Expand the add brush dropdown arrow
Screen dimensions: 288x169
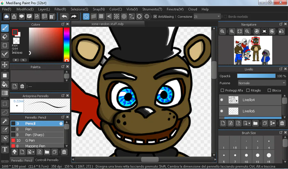tap(33, 152)
